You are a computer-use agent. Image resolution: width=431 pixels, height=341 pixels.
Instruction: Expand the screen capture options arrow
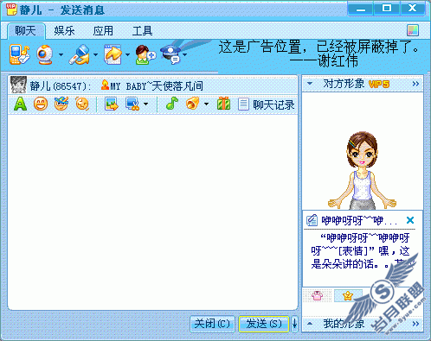pyautogui.click(x=146, y=104)
